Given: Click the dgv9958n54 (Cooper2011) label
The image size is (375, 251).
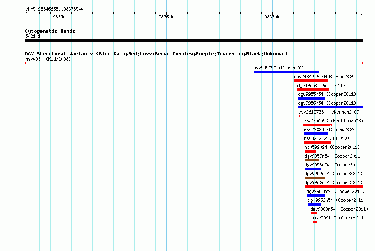Looking at the screenshot, I should 333,165.
